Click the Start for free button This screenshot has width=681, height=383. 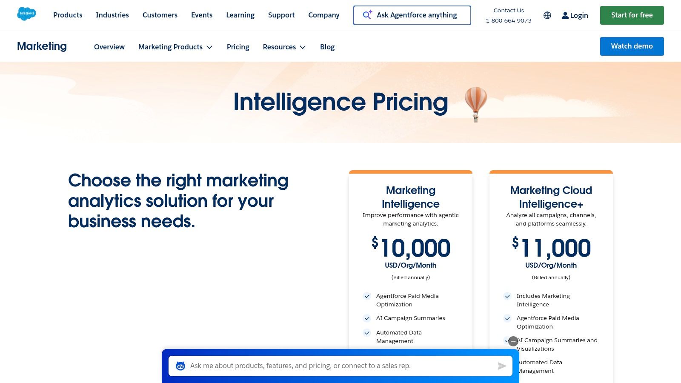632,15
